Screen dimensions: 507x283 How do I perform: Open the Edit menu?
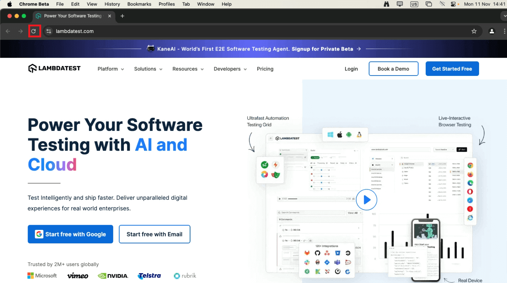[75, 4]
